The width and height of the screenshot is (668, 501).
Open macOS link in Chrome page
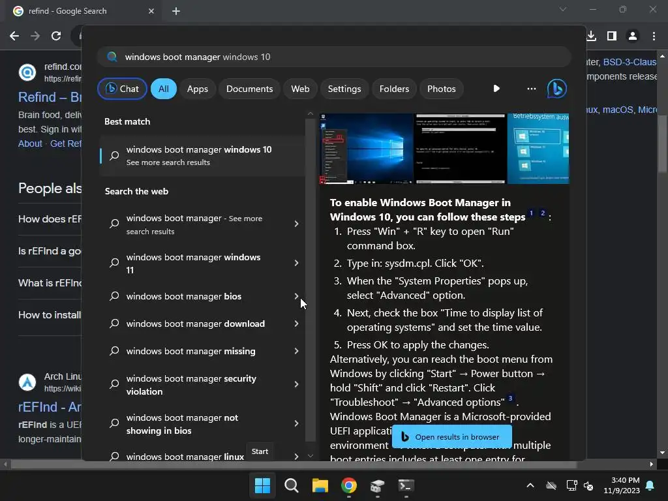pos(618,110)
